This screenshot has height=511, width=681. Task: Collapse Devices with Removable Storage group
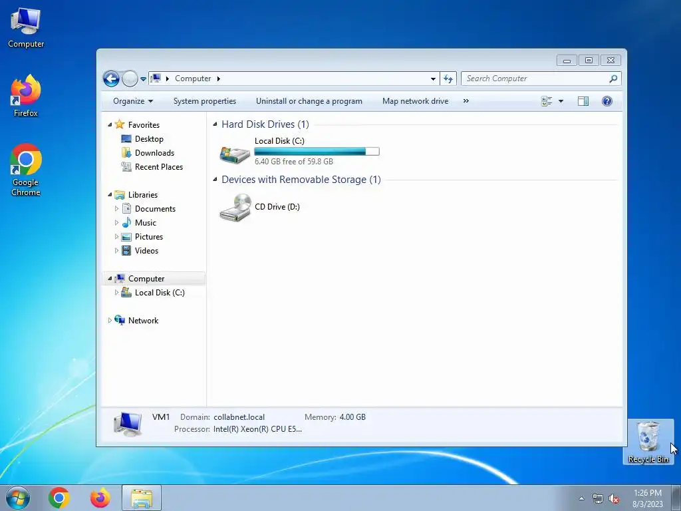click(x=215, y=180)
